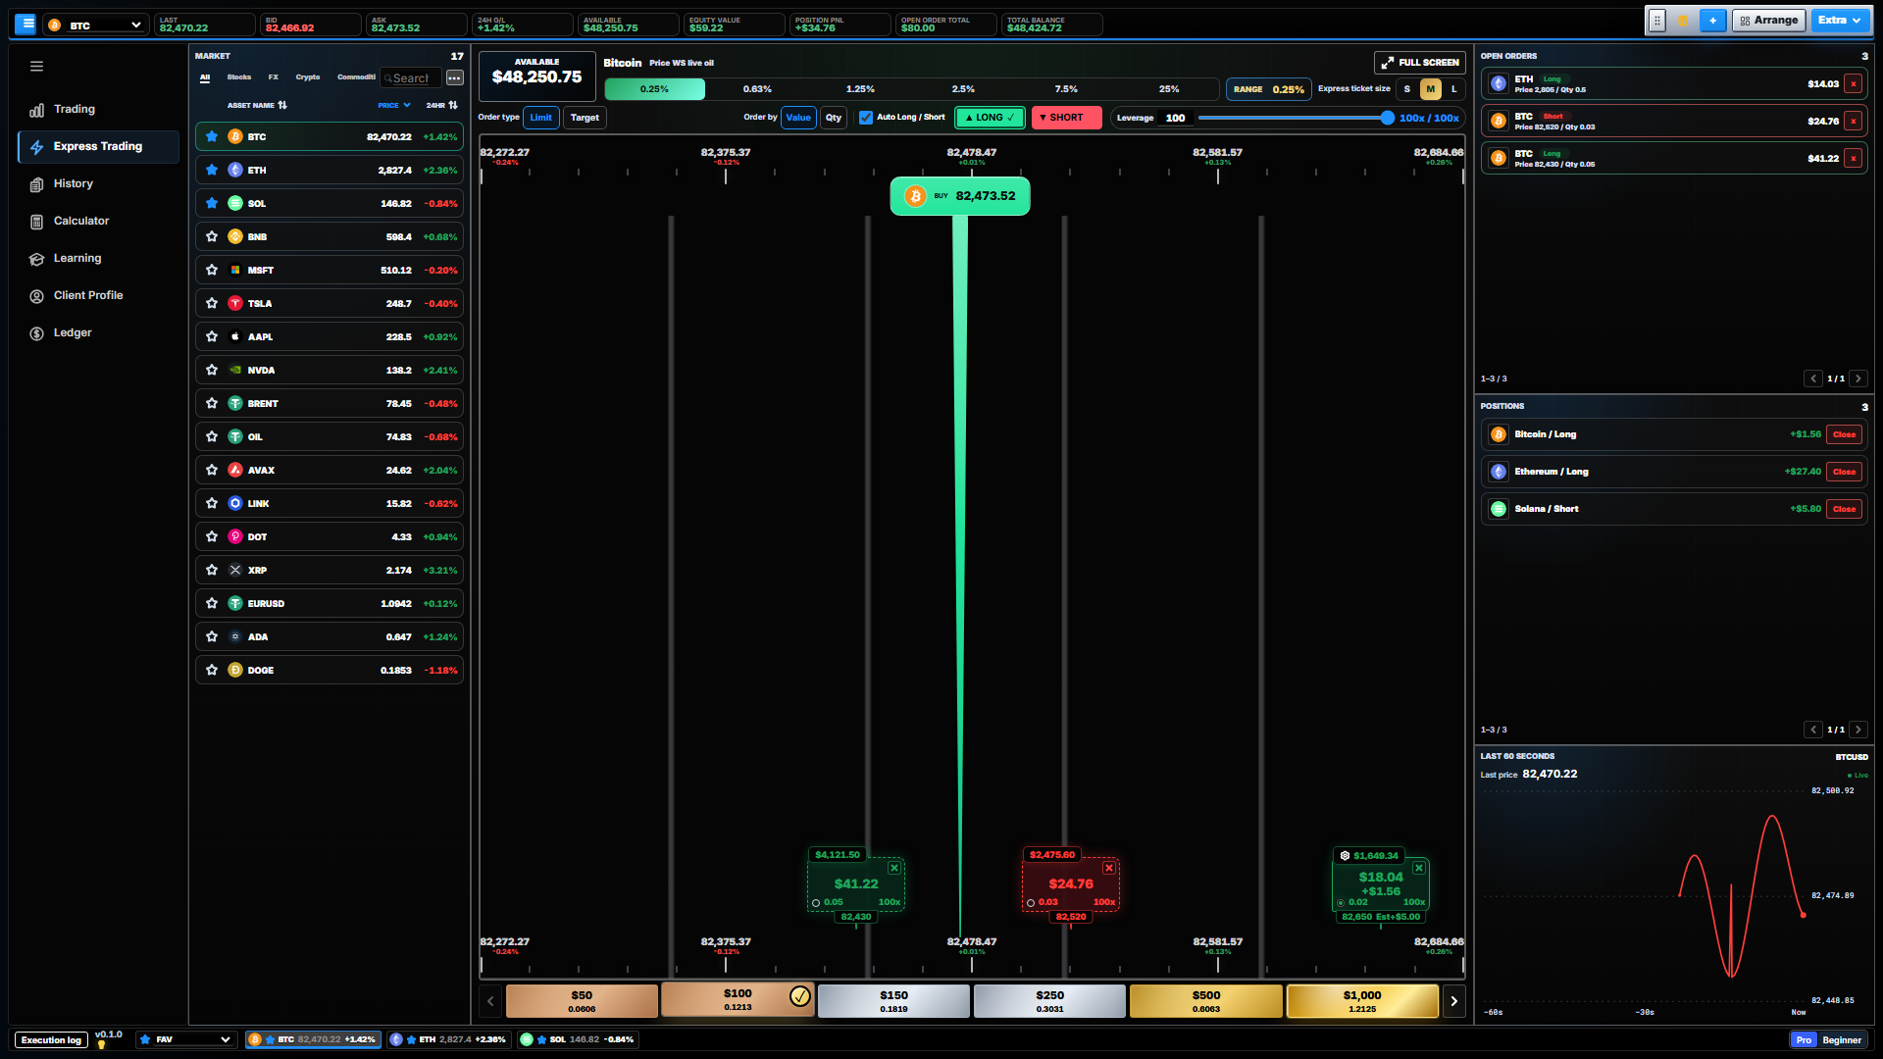
Task: Select the 0.25% range segment
Action: (x=654, y=89)
